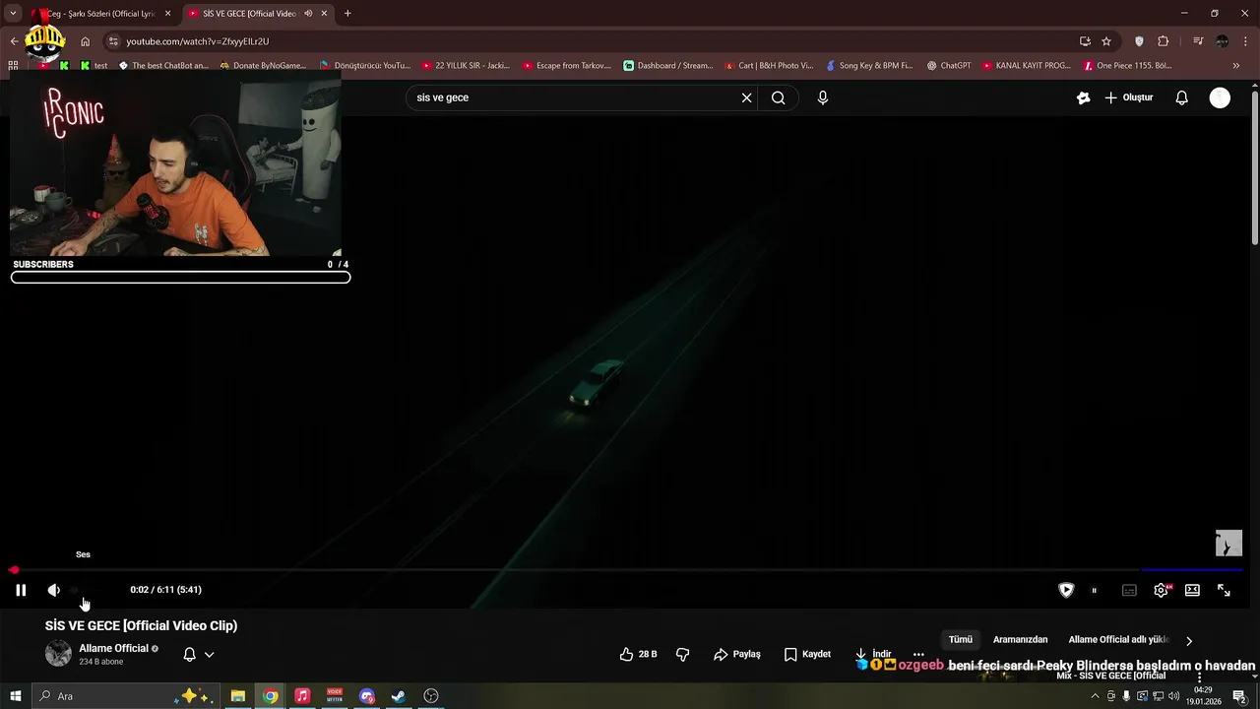
Task: Open the Steam taskbar icon
Action: click(399, 696)
